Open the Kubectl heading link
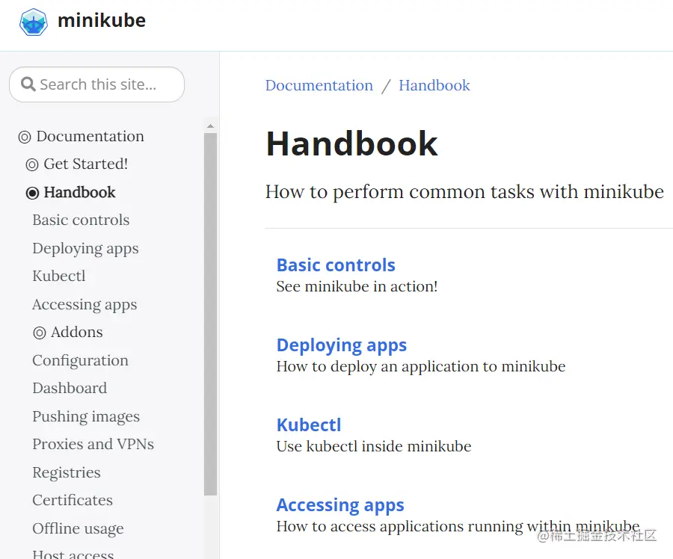Screen dimensions: 673x559 point(309,425)
